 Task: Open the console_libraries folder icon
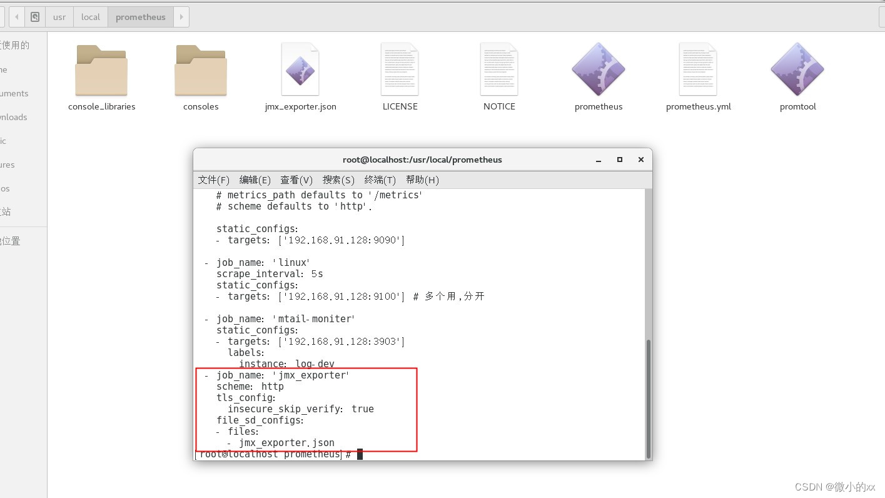coord(101,70)
